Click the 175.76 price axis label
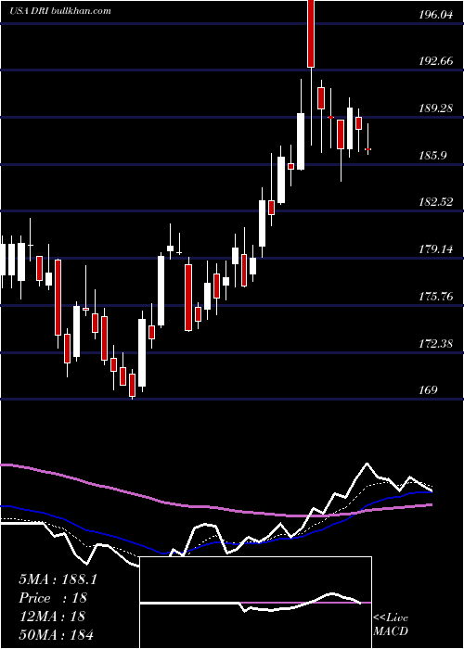Image resolution: width=464 pixels, height=649 pixels. pyautogui.click(x=435, y=297)
